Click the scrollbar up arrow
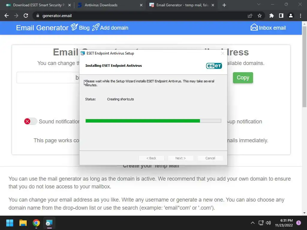This screenshot has height=230, width=307. [304, 24]
